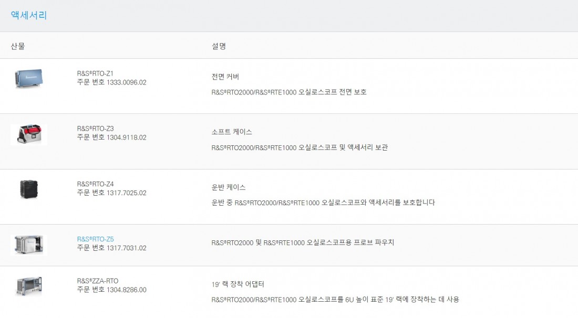Click the 액세서리 section heading
578x318 pixels.
[x=29, y=15]
